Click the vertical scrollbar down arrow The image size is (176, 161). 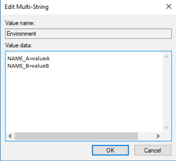(x=167, y=128)
